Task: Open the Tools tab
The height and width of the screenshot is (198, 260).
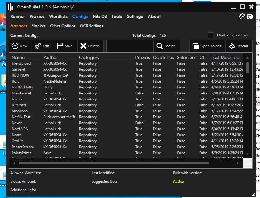Action: pos(117,16)
